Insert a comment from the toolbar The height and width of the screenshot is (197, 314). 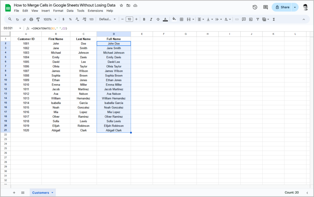click(244, 19)
